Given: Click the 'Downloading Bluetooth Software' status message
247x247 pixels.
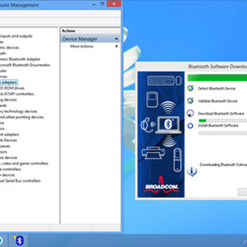Looking at the screenshot, I should point(223,165).
